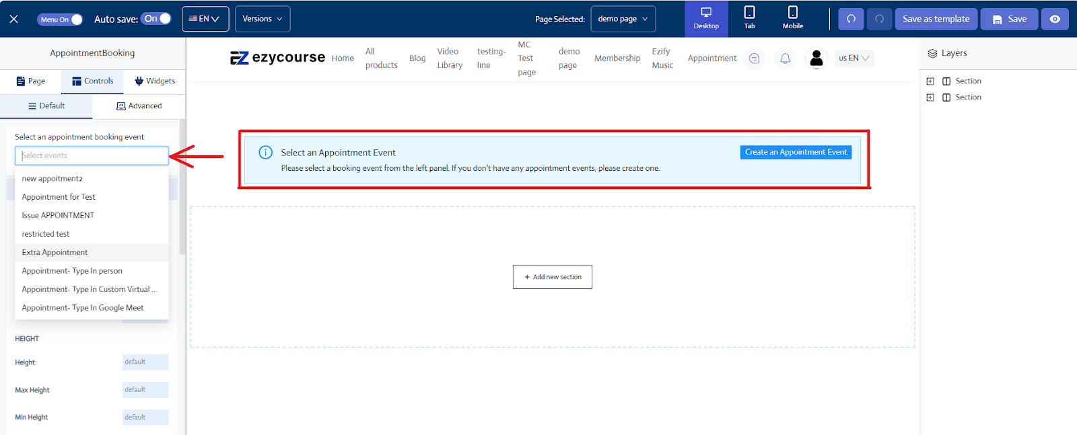Open Membership nav link
The width and height of the screenshot is (1077, 435).
click(617, 58)
